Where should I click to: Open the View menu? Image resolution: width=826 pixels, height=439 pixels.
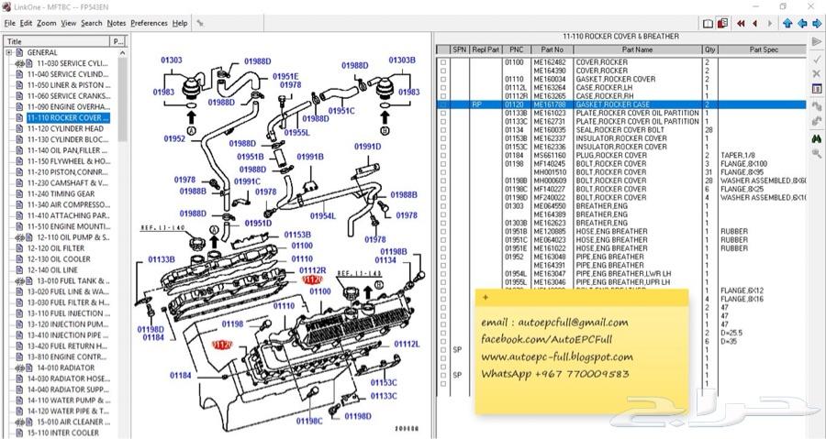coord(69,23)
